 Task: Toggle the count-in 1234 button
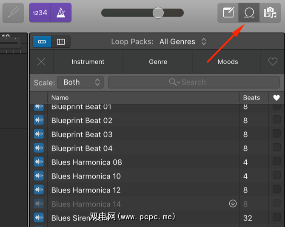(x=40, y=13)
